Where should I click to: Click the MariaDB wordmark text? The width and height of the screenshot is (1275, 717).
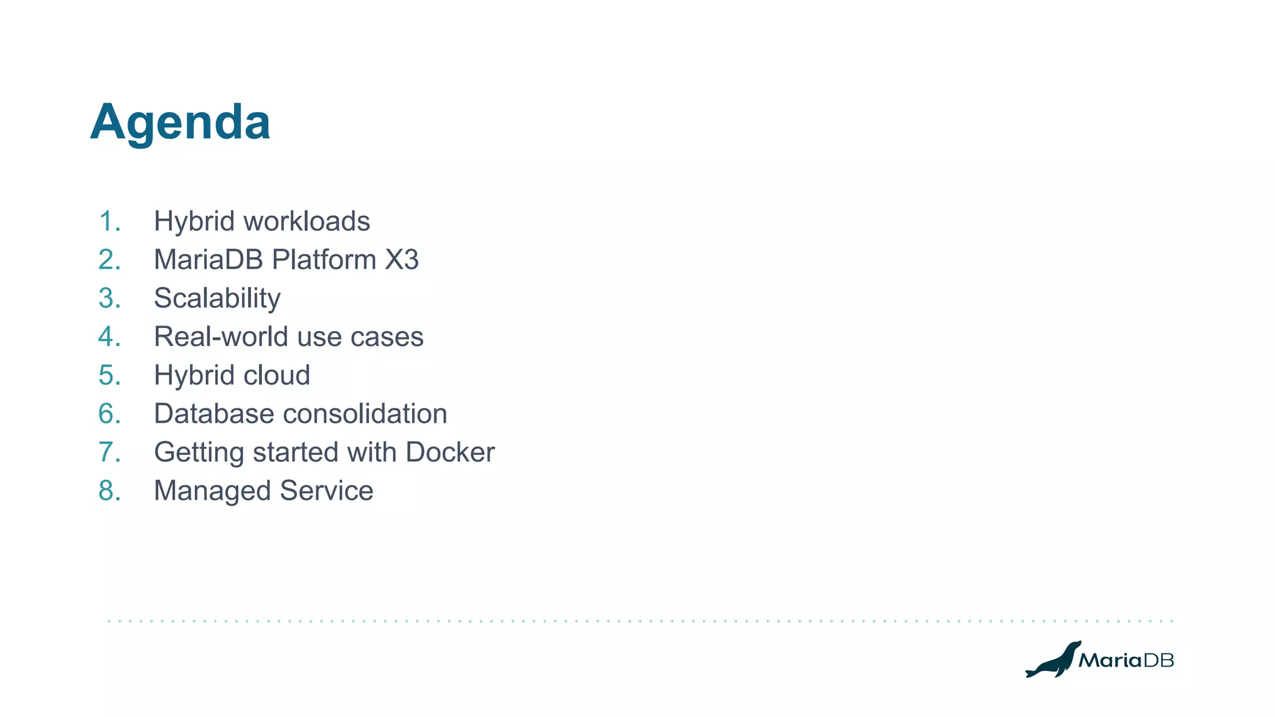click(1126, 660)
